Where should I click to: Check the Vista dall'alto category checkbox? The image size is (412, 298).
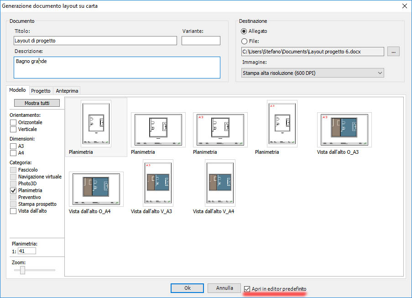point(13,211)
